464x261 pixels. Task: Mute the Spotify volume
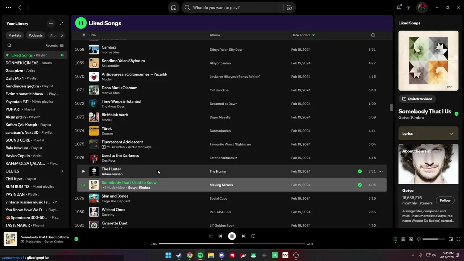419,239
